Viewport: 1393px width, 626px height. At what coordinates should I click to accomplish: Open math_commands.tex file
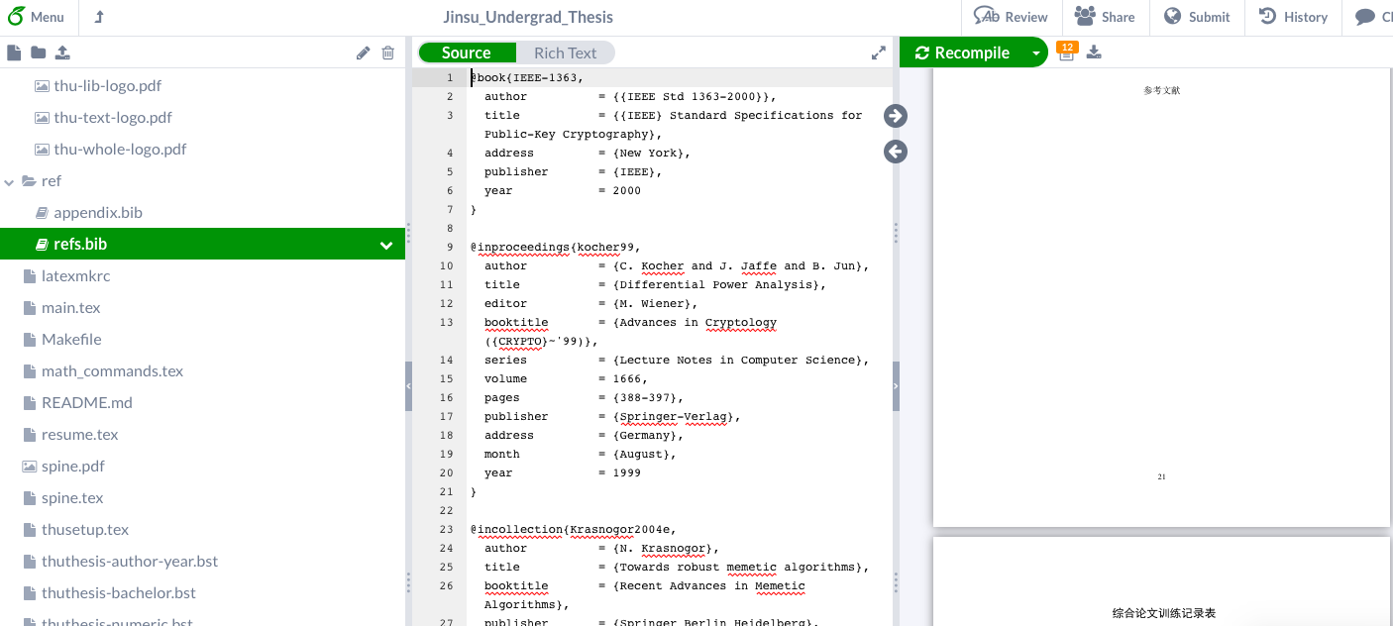[x=112, y=371]
